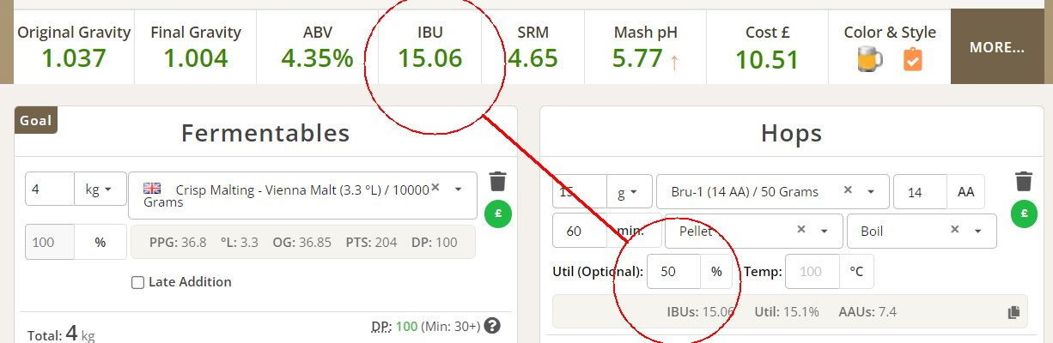Enable the Late Addition checkbox
This screenshot has height=343, width=1053.
[137, 282]
